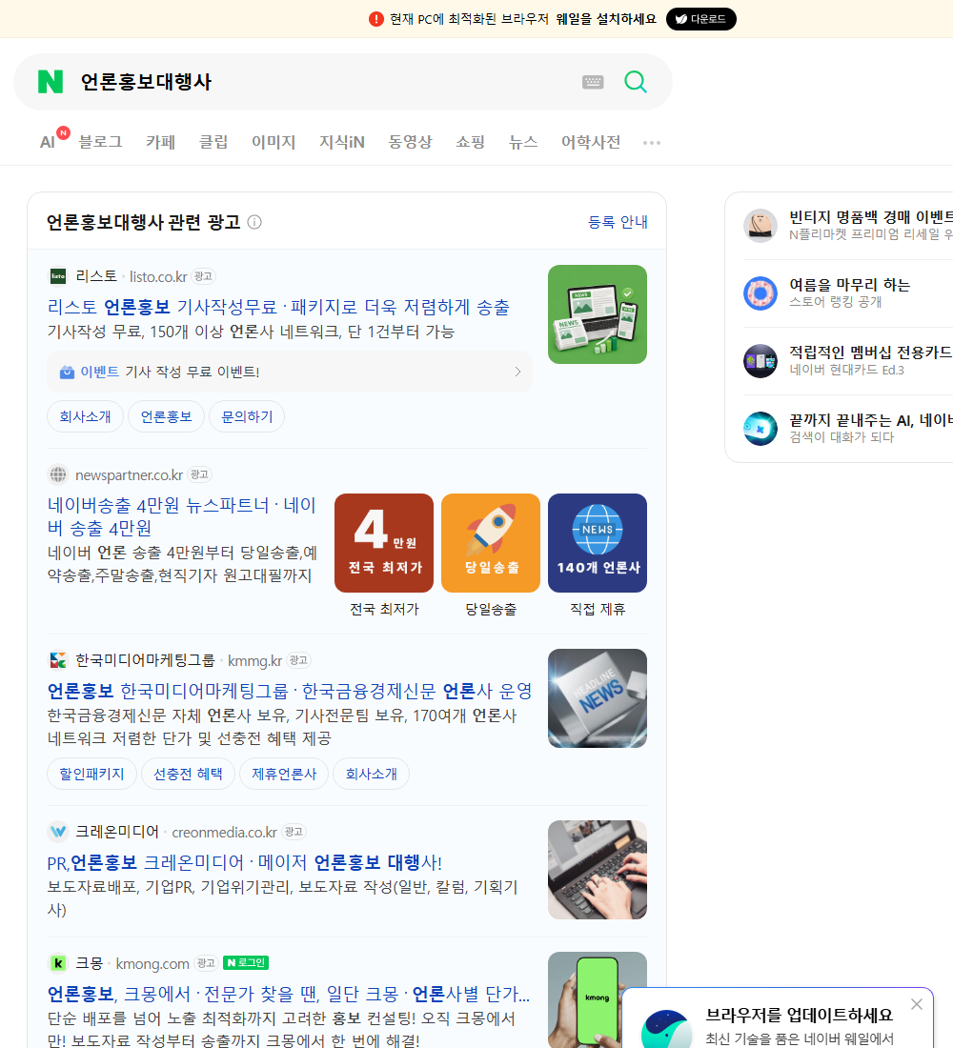Click the 한국미디어마케팅그룹 favicon
This screenshot has width=953, height=1048.
(x=58, y=660)
